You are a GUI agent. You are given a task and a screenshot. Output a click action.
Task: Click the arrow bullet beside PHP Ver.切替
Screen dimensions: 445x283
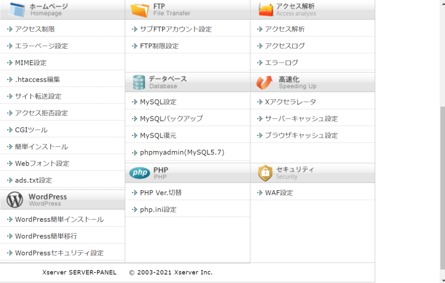pyautogui.click(x=135, y=193)
